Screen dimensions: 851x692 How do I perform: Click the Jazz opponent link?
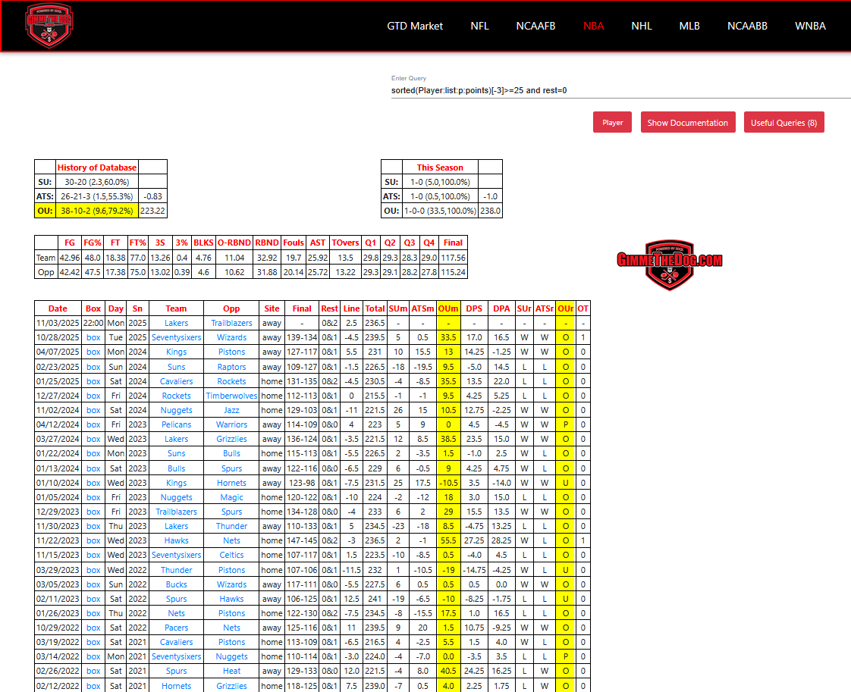pos(231,411)
